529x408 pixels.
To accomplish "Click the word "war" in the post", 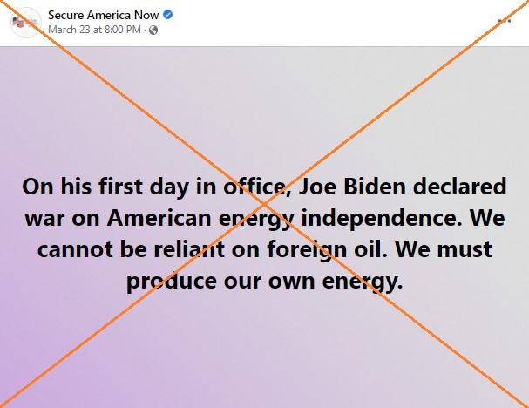I will (44, 219).
